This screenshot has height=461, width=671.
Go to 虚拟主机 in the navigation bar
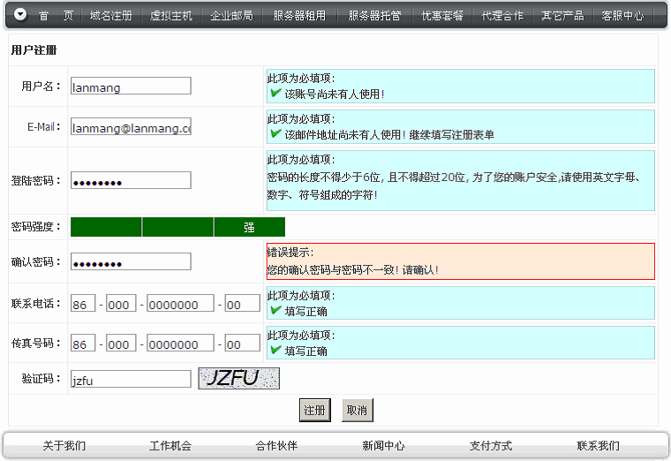click(x=171, y=16)
